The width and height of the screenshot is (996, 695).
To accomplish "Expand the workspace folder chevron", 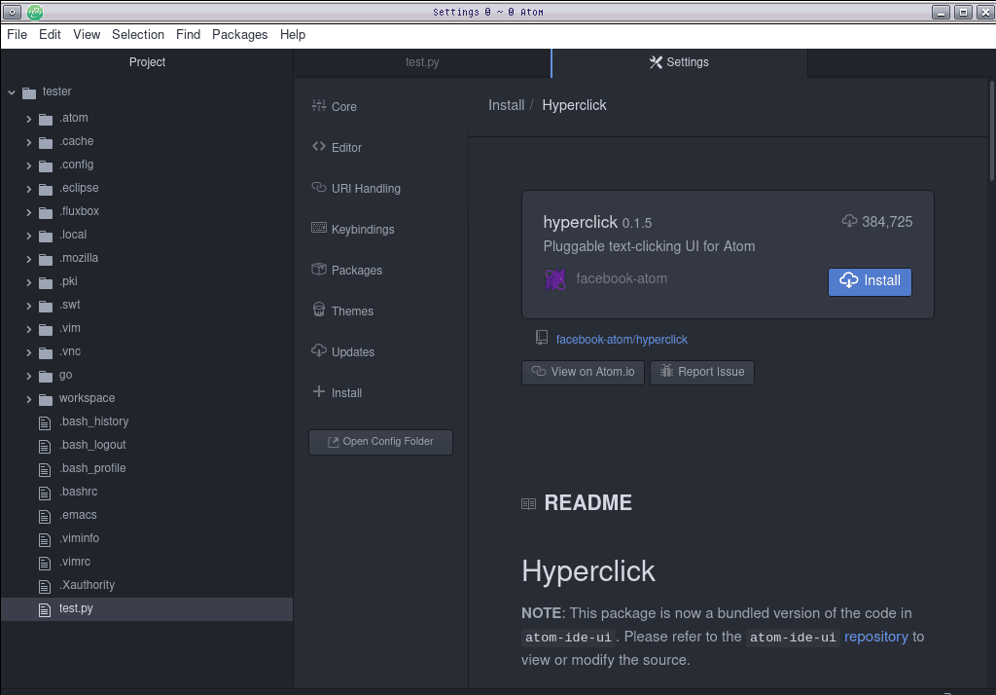I will [29, 399].
